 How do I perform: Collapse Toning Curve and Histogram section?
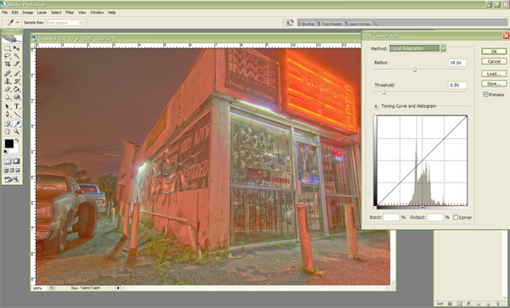[376, 106]
